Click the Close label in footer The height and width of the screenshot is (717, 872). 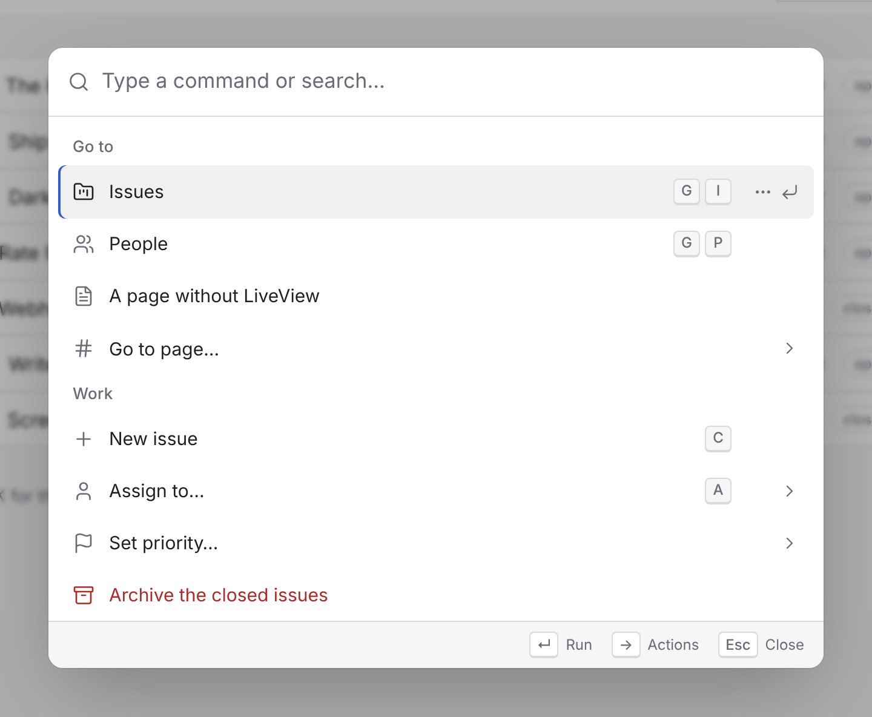point(784,645)
